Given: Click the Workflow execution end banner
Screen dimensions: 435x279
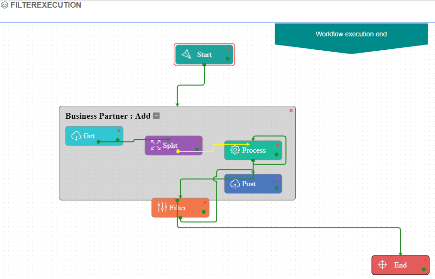Looking at the screenshot, I should pos(351,34).
